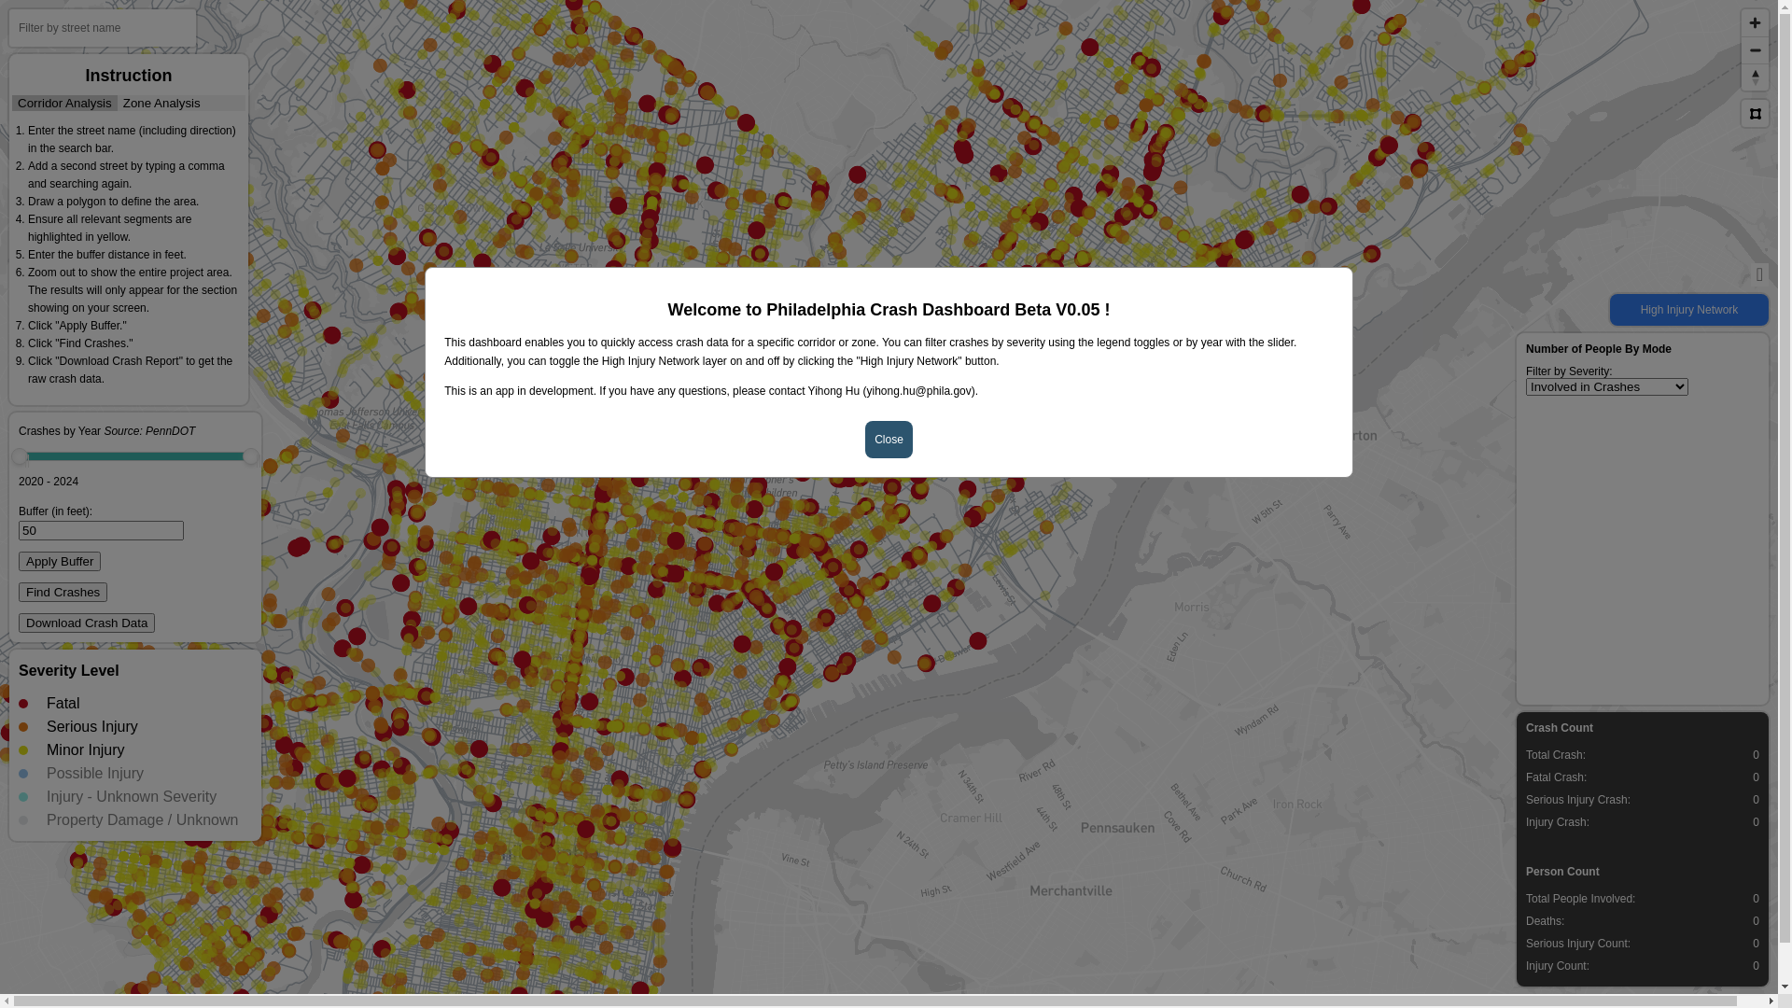This screenshot has width=1792, height=1008.
Task: Click the '2020 - 2024' year range text
Action: click(49, 482)
